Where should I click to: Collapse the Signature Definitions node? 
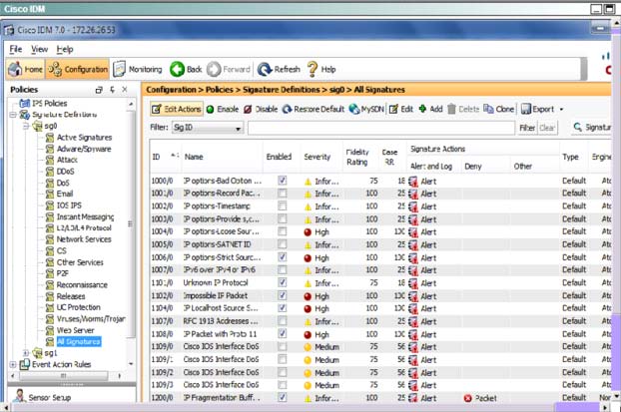tap(13, 115)
